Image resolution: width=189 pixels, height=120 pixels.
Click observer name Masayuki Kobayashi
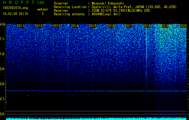click(x=108, y=3)
